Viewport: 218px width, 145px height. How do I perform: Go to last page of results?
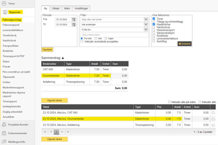coord(68,132)
